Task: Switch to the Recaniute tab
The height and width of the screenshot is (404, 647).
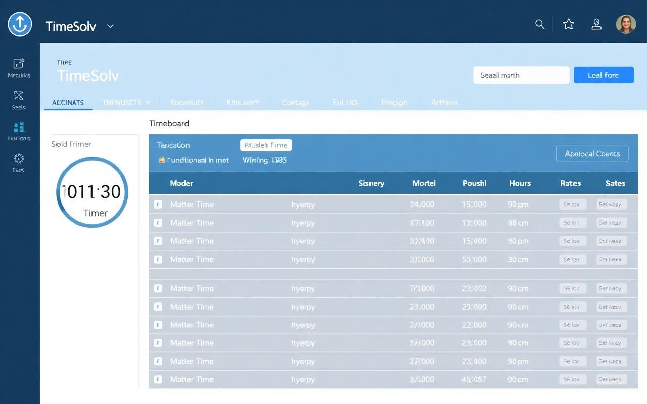Action: [187, 103]
